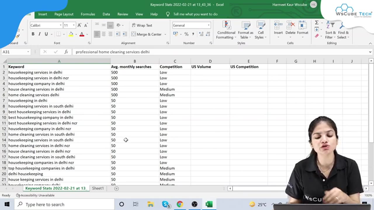This screenshot has width=374, height=210.
Task: Collapse the ribbon with the chevron
Action: point(370,43)
